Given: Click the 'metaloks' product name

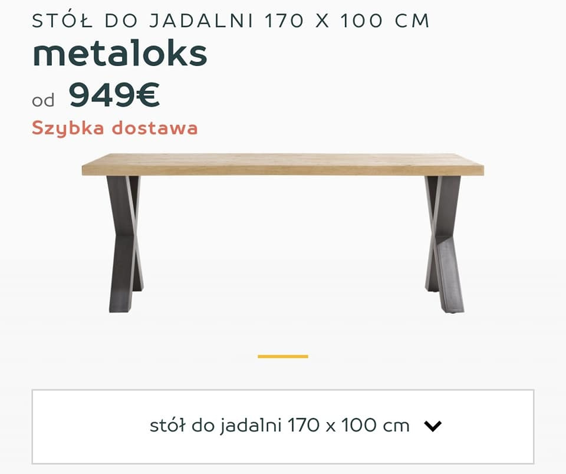Looking at the screenshot, I should (120, 54).
